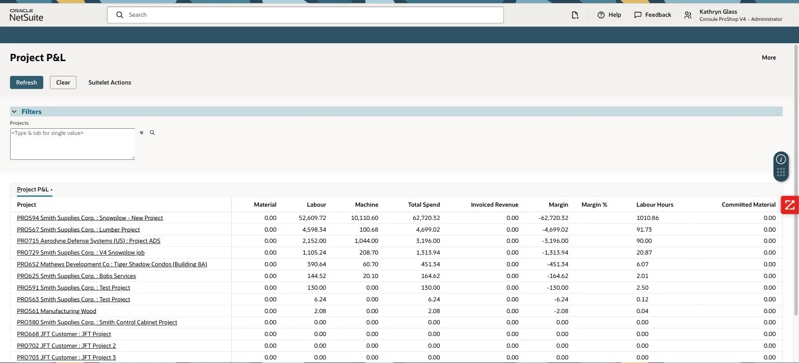Click in the global Search field
This screenshot has height=363, width=799.
[x=305, y=15]
